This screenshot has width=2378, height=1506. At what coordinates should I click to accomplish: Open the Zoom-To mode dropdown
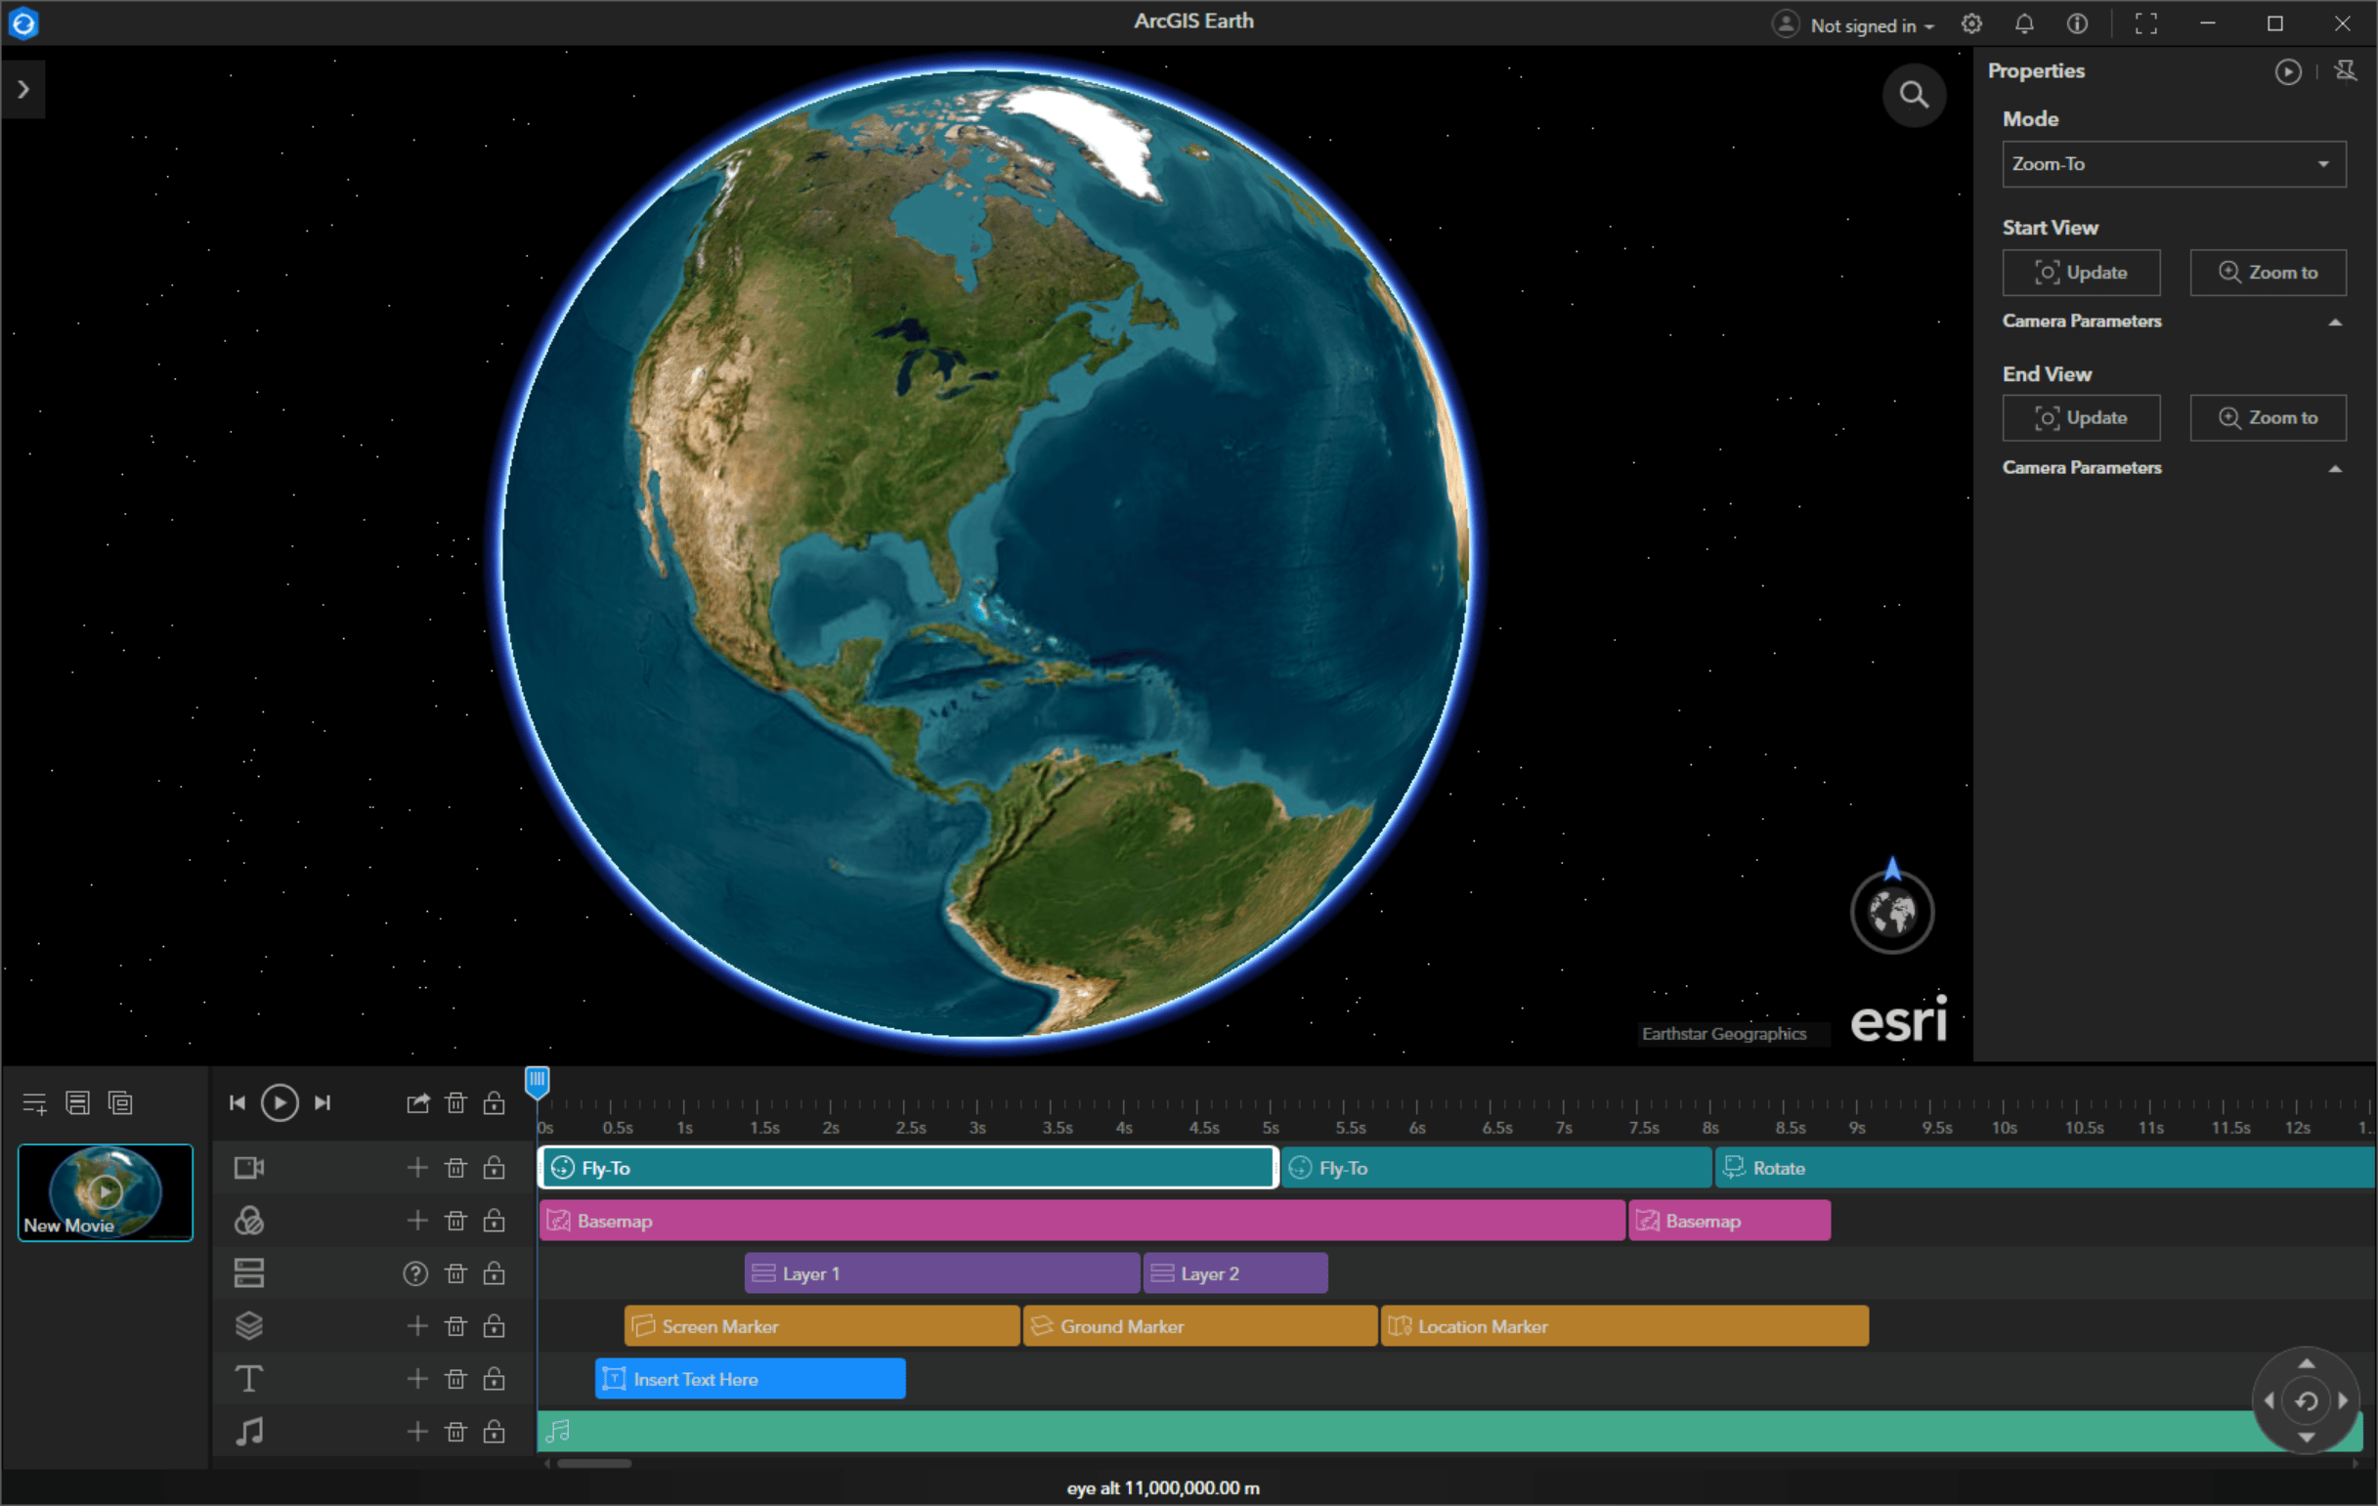pyautogui.click(x=2173, y=164)
